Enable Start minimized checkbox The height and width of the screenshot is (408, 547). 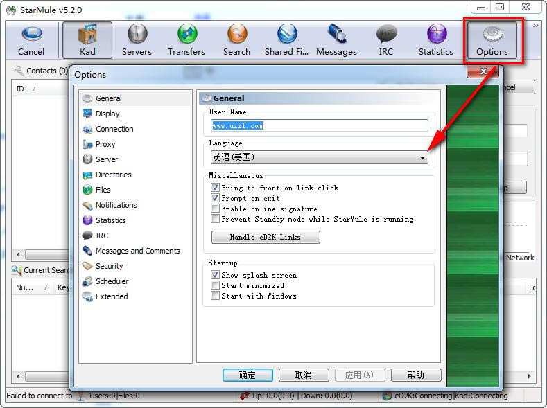[215, 285]
